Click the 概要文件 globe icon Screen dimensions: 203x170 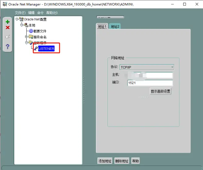(x=31, y=31)
